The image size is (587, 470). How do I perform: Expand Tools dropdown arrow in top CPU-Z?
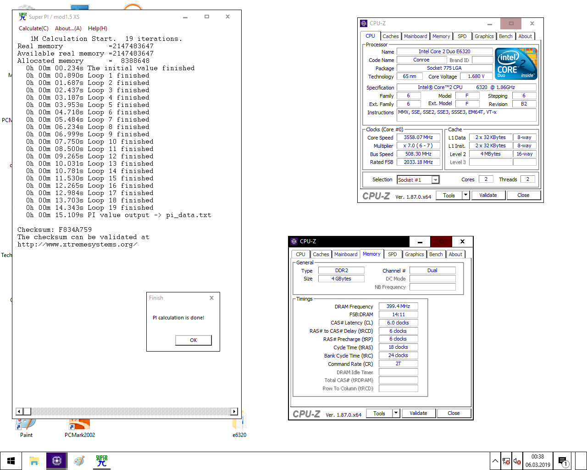(465, 195)
